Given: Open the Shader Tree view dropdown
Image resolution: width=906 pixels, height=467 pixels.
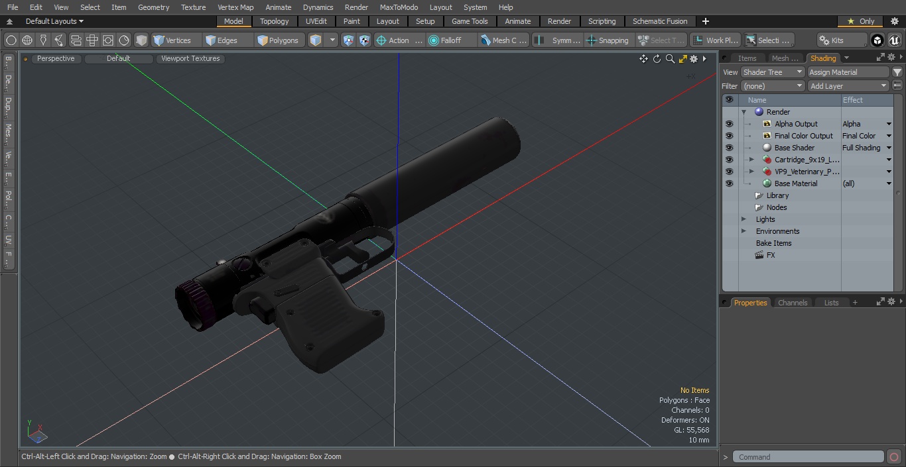Looking at the screenshot, I should pos(773,72).
